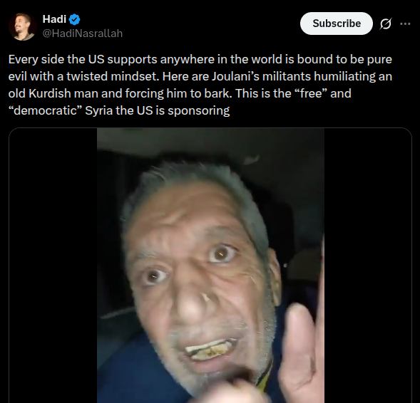This screenshot has width=420, height=403.
Task: Click the video's left black letterbox area
Action: [53, 266]
